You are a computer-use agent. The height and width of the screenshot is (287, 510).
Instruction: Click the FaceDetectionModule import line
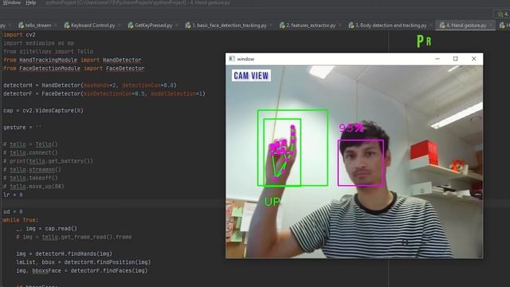click(74, 69)
